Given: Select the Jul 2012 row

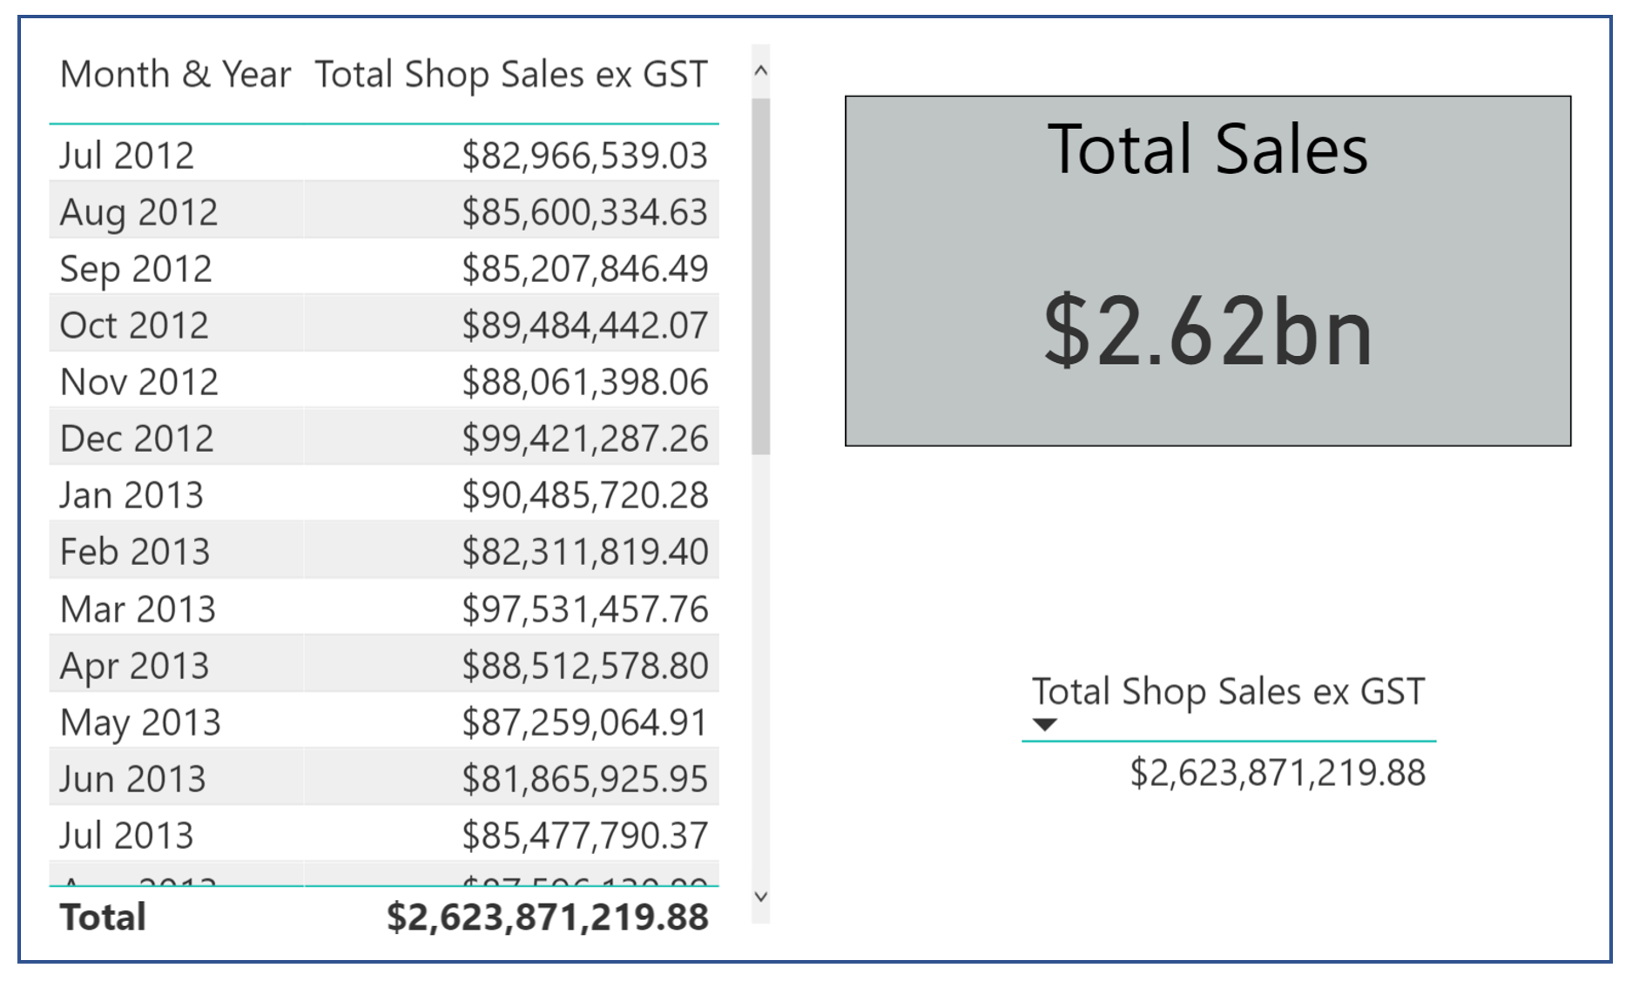Looking at the screenshot, I should [384, 155].
